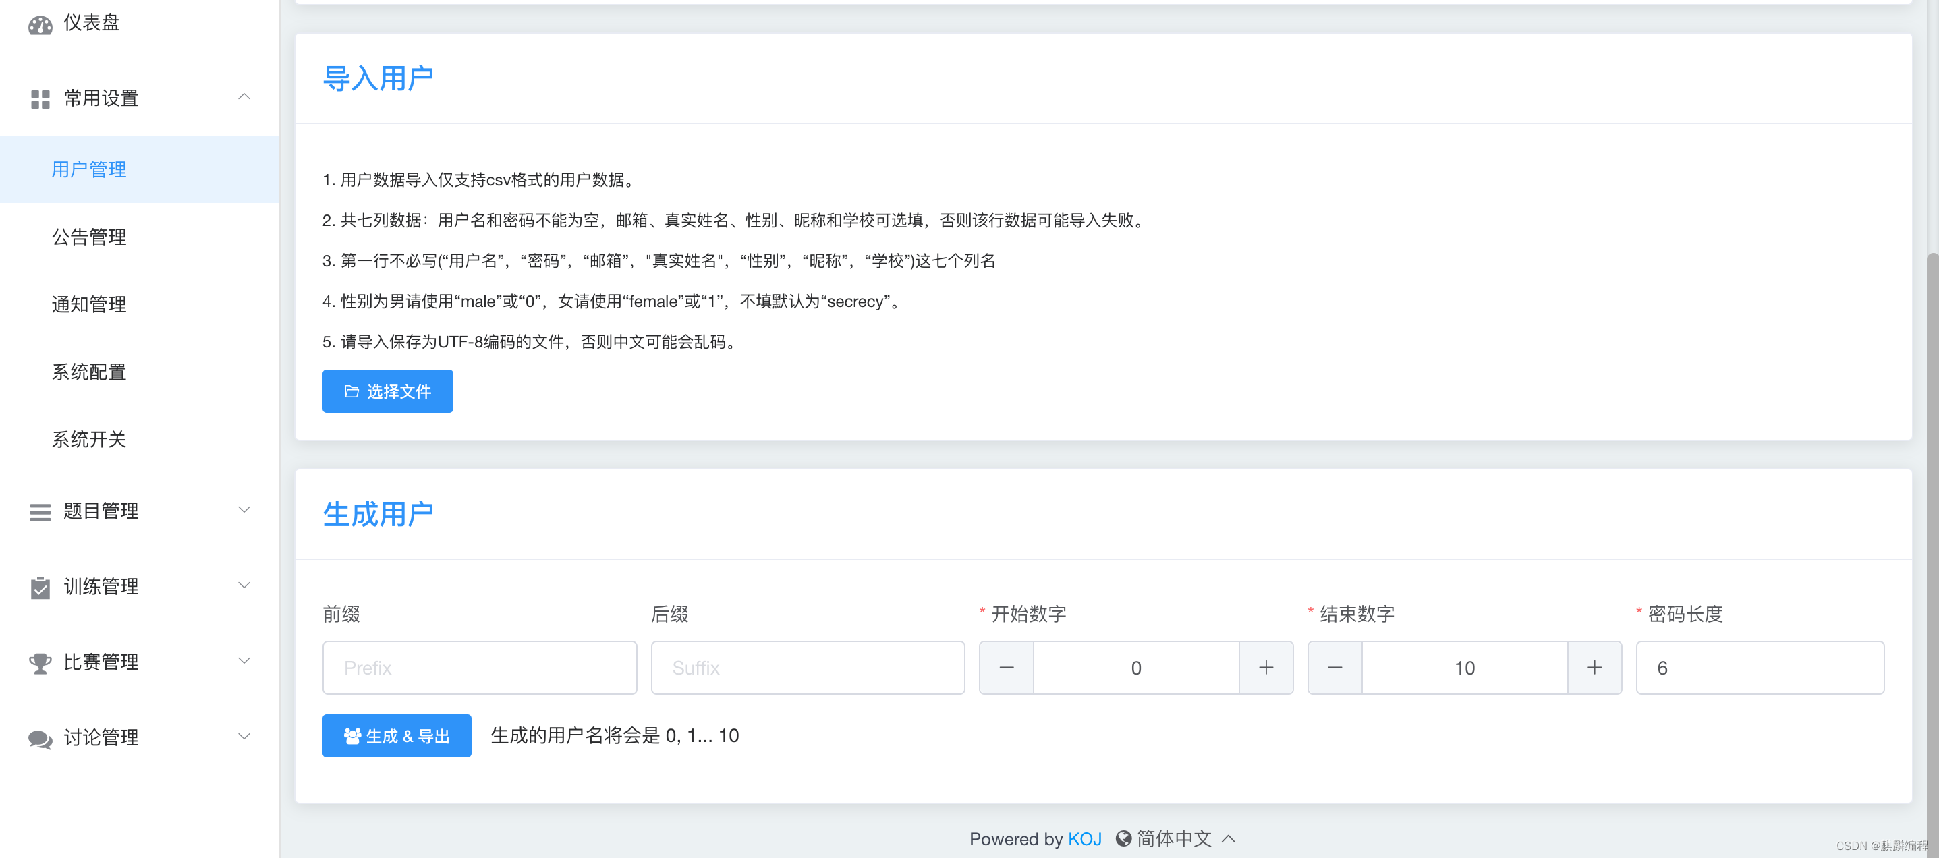Focus the Prefix input field
The height and width of the screenshot is (858, 1939).
point(480,668)
